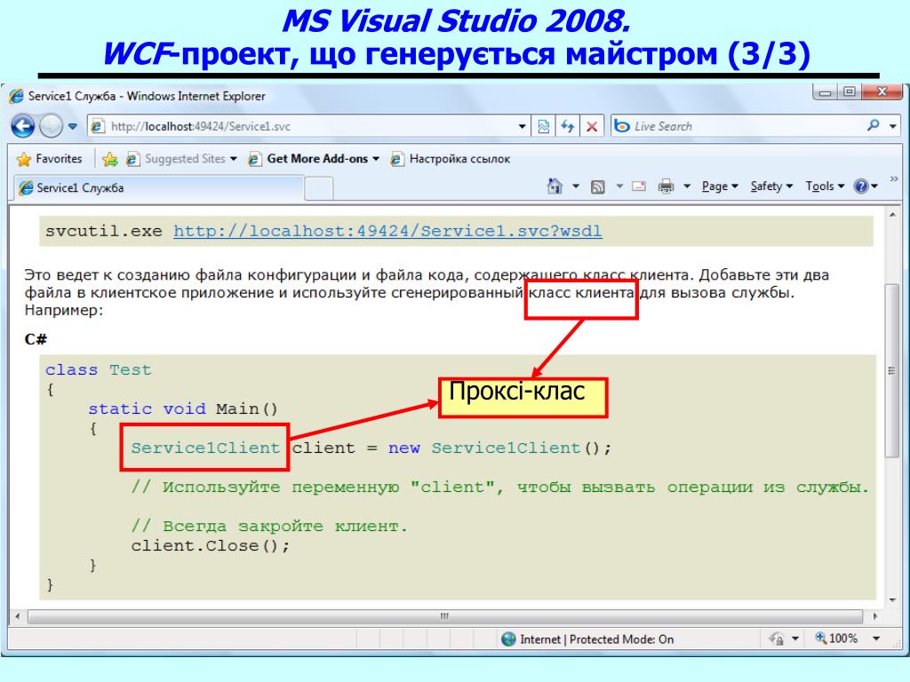
Task: Open the recent pages dropdown arrow
Action: coord(73,126)
